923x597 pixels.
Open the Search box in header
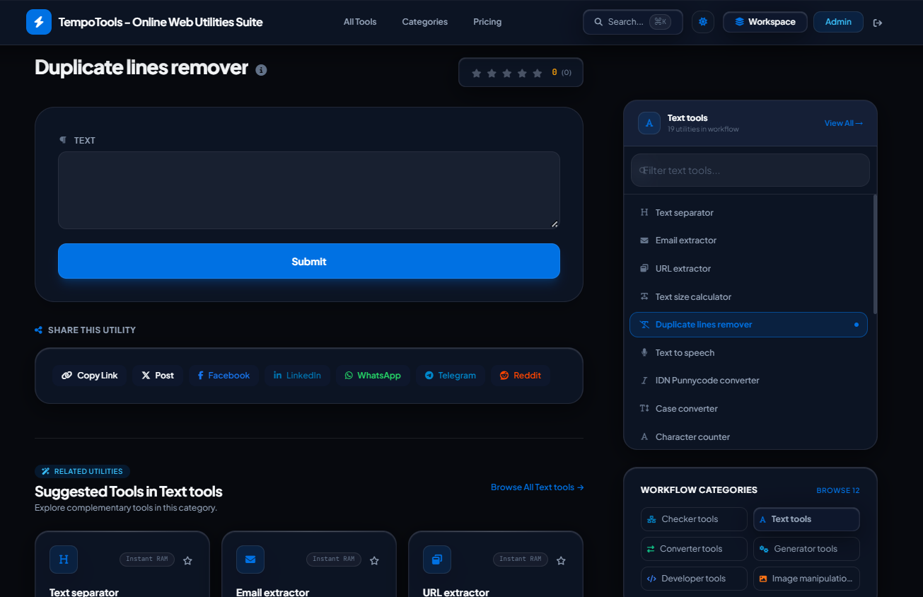(633, 22)
